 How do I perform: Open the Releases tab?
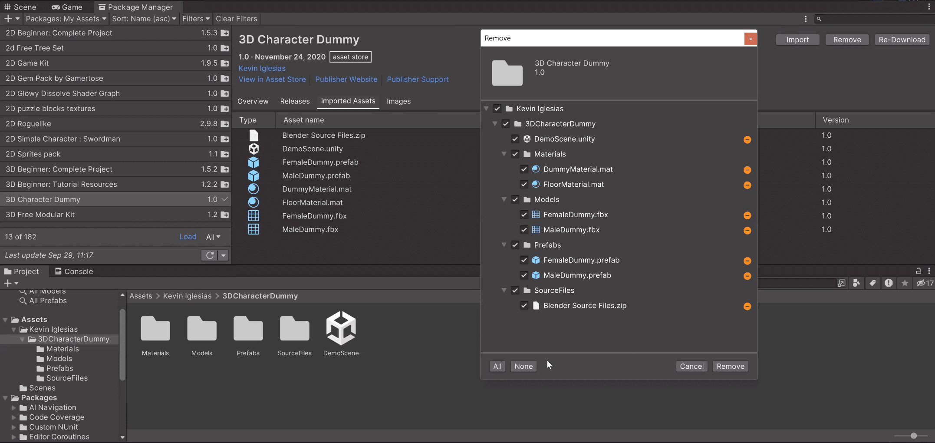(295, 101)
